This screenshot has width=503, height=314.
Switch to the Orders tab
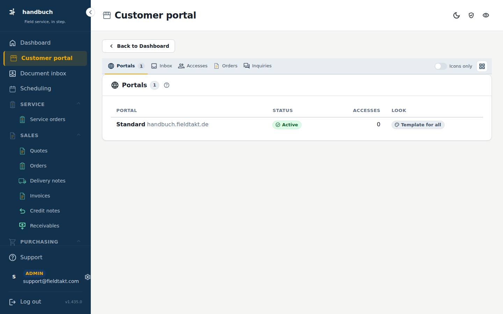tap(226, 66)
